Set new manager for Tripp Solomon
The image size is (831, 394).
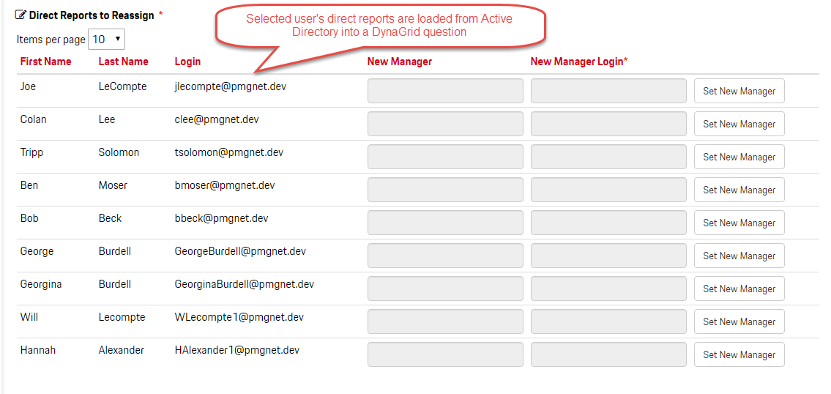coord(739,157)
